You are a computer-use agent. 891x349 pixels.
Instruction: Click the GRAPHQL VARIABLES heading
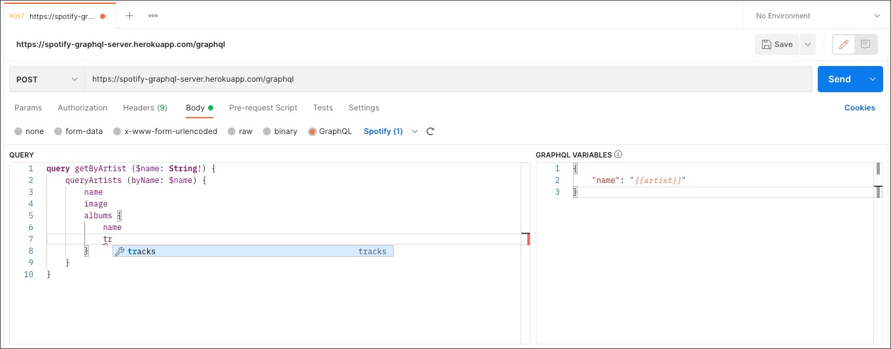click(x=574, y=155)
